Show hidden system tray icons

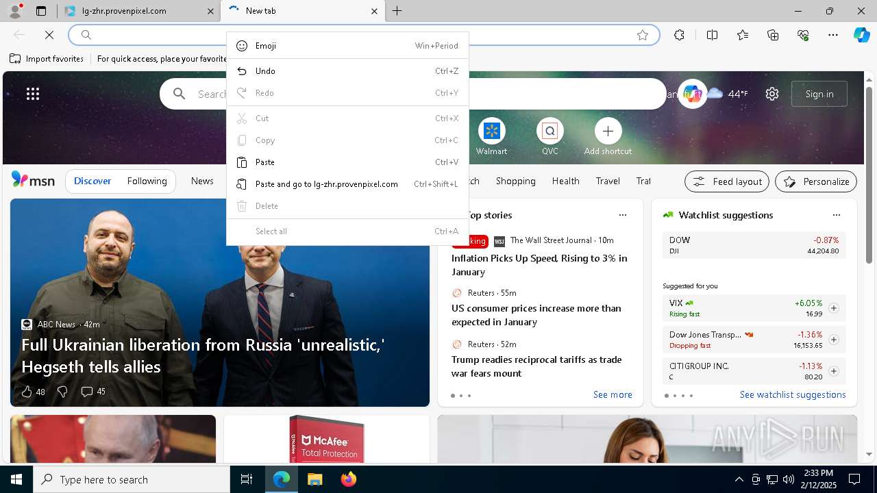[x=739, y=479]
